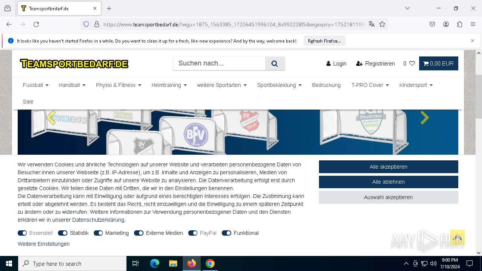Open a new browser tab
Screen dimensions: 482x271
[109, 8]
